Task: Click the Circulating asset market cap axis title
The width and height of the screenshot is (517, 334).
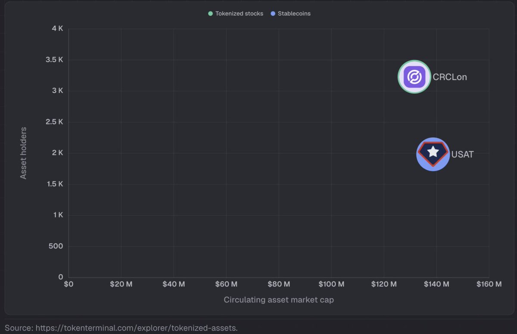Action: 279,300
